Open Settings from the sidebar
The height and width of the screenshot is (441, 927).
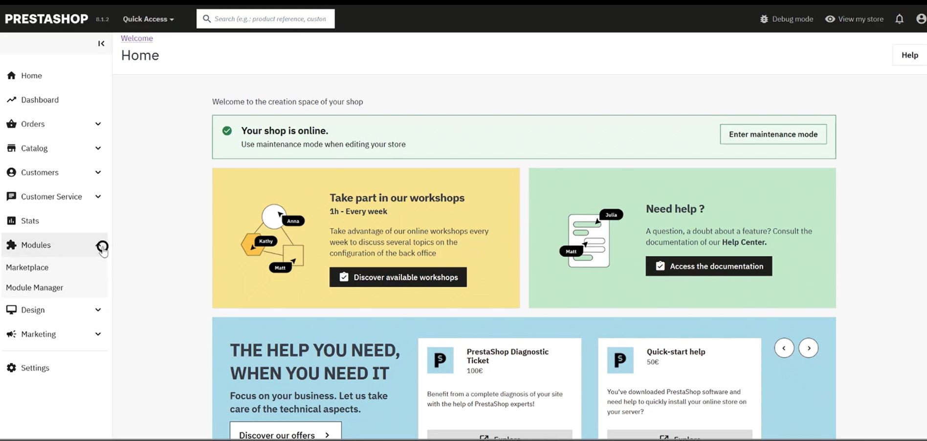pyautogui.click(x=35, y=368)
